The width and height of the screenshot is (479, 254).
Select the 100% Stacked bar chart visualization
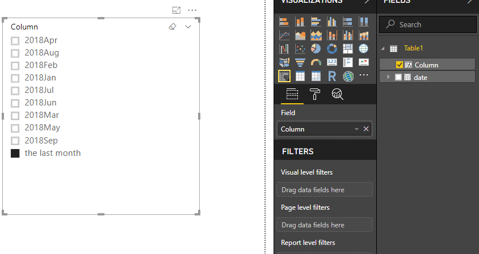[348, 22]
